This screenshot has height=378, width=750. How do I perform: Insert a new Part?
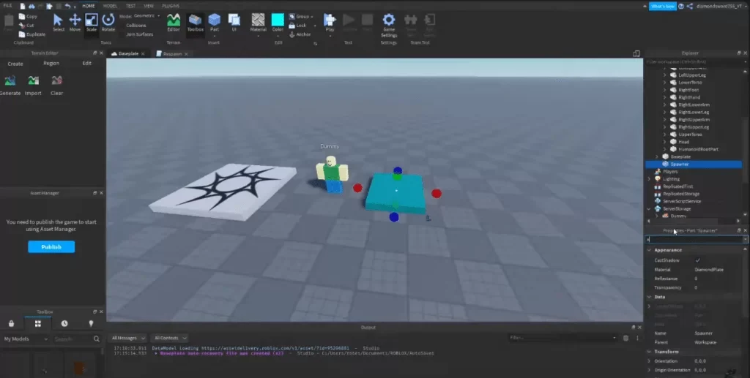tap(215, 23)
